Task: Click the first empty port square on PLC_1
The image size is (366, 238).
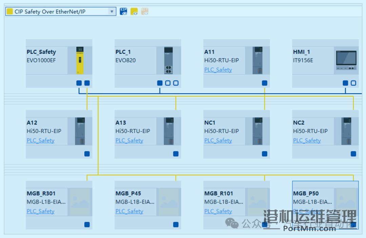Action: (167, 83)
